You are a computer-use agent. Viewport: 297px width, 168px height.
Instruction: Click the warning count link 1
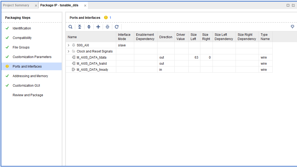click(x=110, y=18)
